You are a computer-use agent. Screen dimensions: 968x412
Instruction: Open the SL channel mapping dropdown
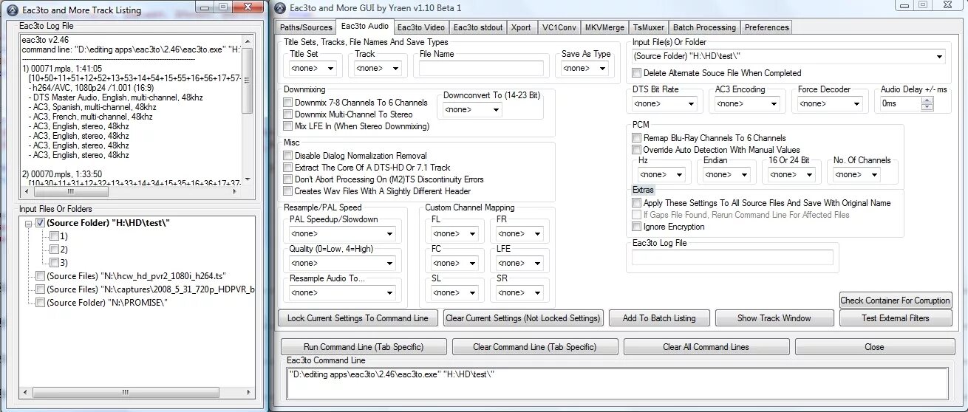click(x=454, y=292)
